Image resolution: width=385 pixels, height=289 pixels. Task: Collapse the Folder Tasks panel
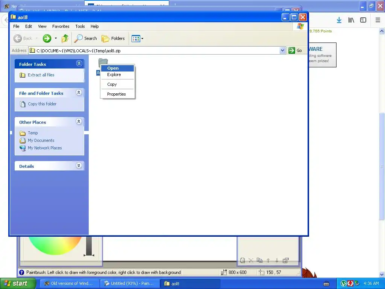[79, 64]
